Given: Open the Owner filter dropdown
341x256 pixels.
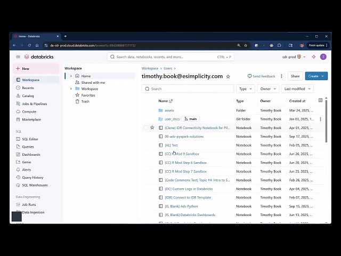Looking at the screenshot, I should click(268, 89).
